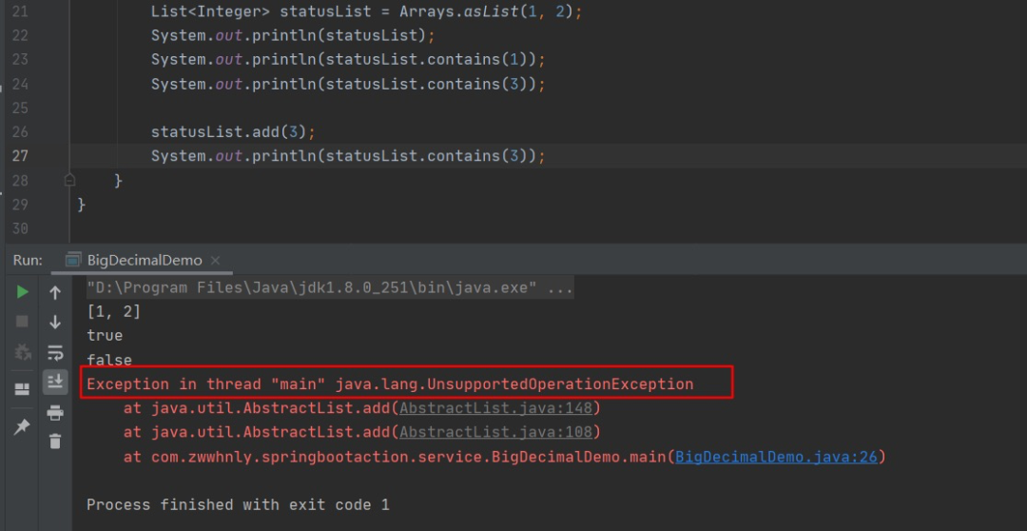The image size is (1027, 531).
Task: Print the console output
Action: 55,413
